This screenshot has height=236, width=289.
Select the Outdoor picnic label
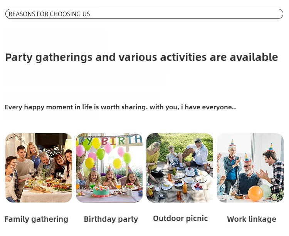(x=180, y=219)
